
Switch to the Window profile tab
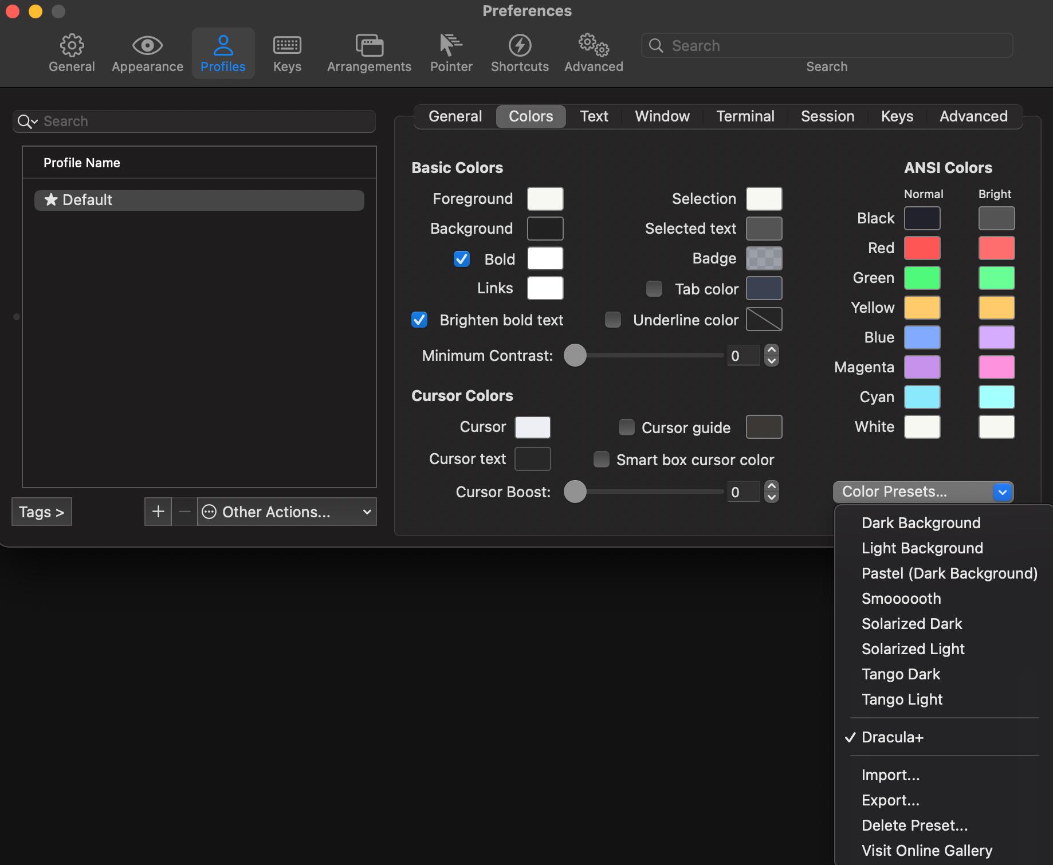click(x=662, y=116)
